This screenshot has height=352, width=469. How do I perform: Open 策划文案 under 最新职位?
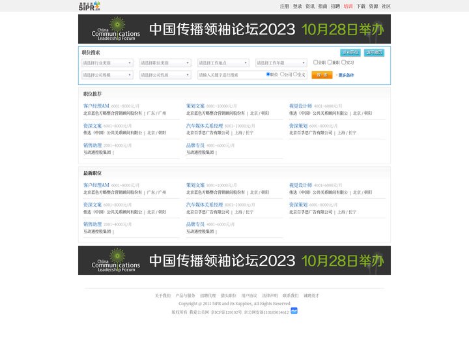point(195,185)
